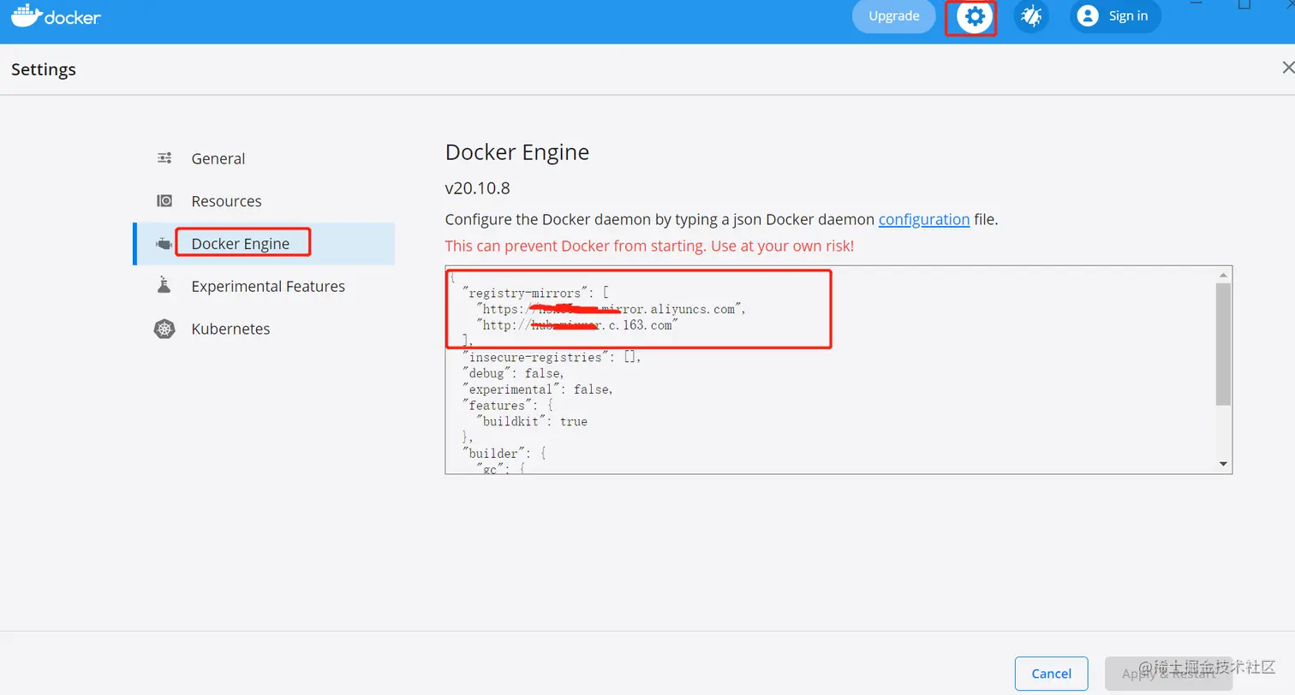Click the Troubleshoot bug icon

point(1030,15)
